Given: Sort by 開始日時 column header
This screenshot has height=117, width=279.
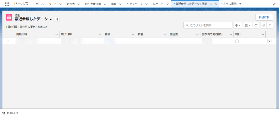Looking at the screenshot, I should [x=22, y=34].
